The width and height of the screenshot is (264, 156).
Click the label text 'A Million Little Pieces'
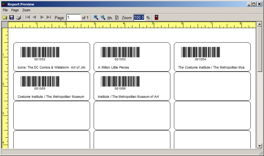pyautogui.click(x=113, y=67)
